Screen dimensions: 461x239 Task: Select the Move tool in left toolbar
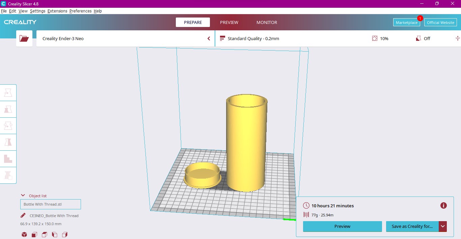point(8,93)
